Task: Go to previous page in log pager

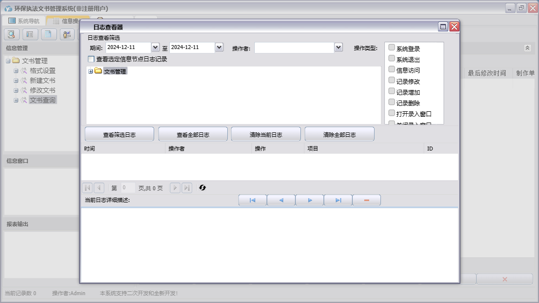Action: pos(99,188)
